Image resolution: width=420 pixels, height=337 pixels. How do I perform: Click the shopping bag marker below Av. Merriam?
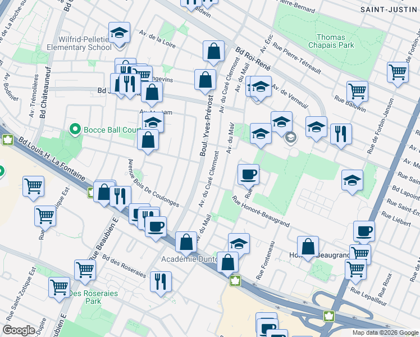point(148,140)
